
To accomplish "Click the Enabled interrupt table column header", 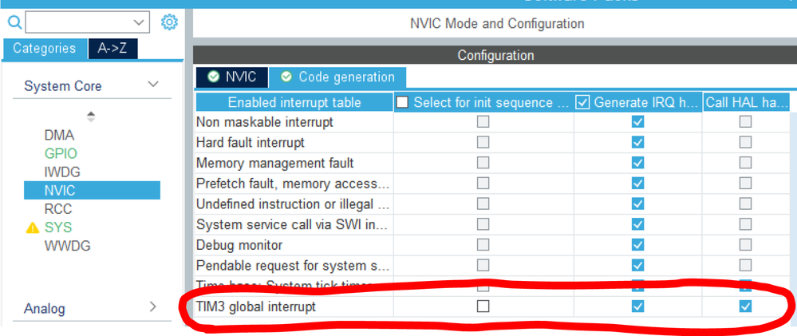I will [x=294, y=102].
